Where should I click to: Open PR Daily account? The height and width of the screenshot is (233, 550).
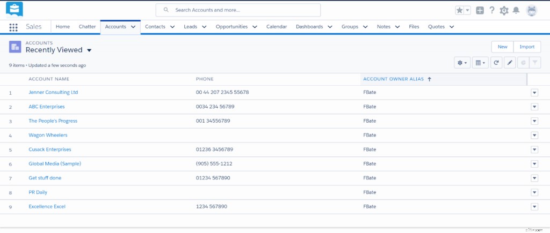pyautogui.click(x=38, y=192)
